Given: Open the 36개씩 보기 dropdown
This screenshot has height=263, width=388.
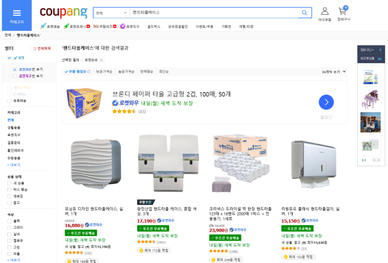Looking at the screenshot, I should [334, 72].
